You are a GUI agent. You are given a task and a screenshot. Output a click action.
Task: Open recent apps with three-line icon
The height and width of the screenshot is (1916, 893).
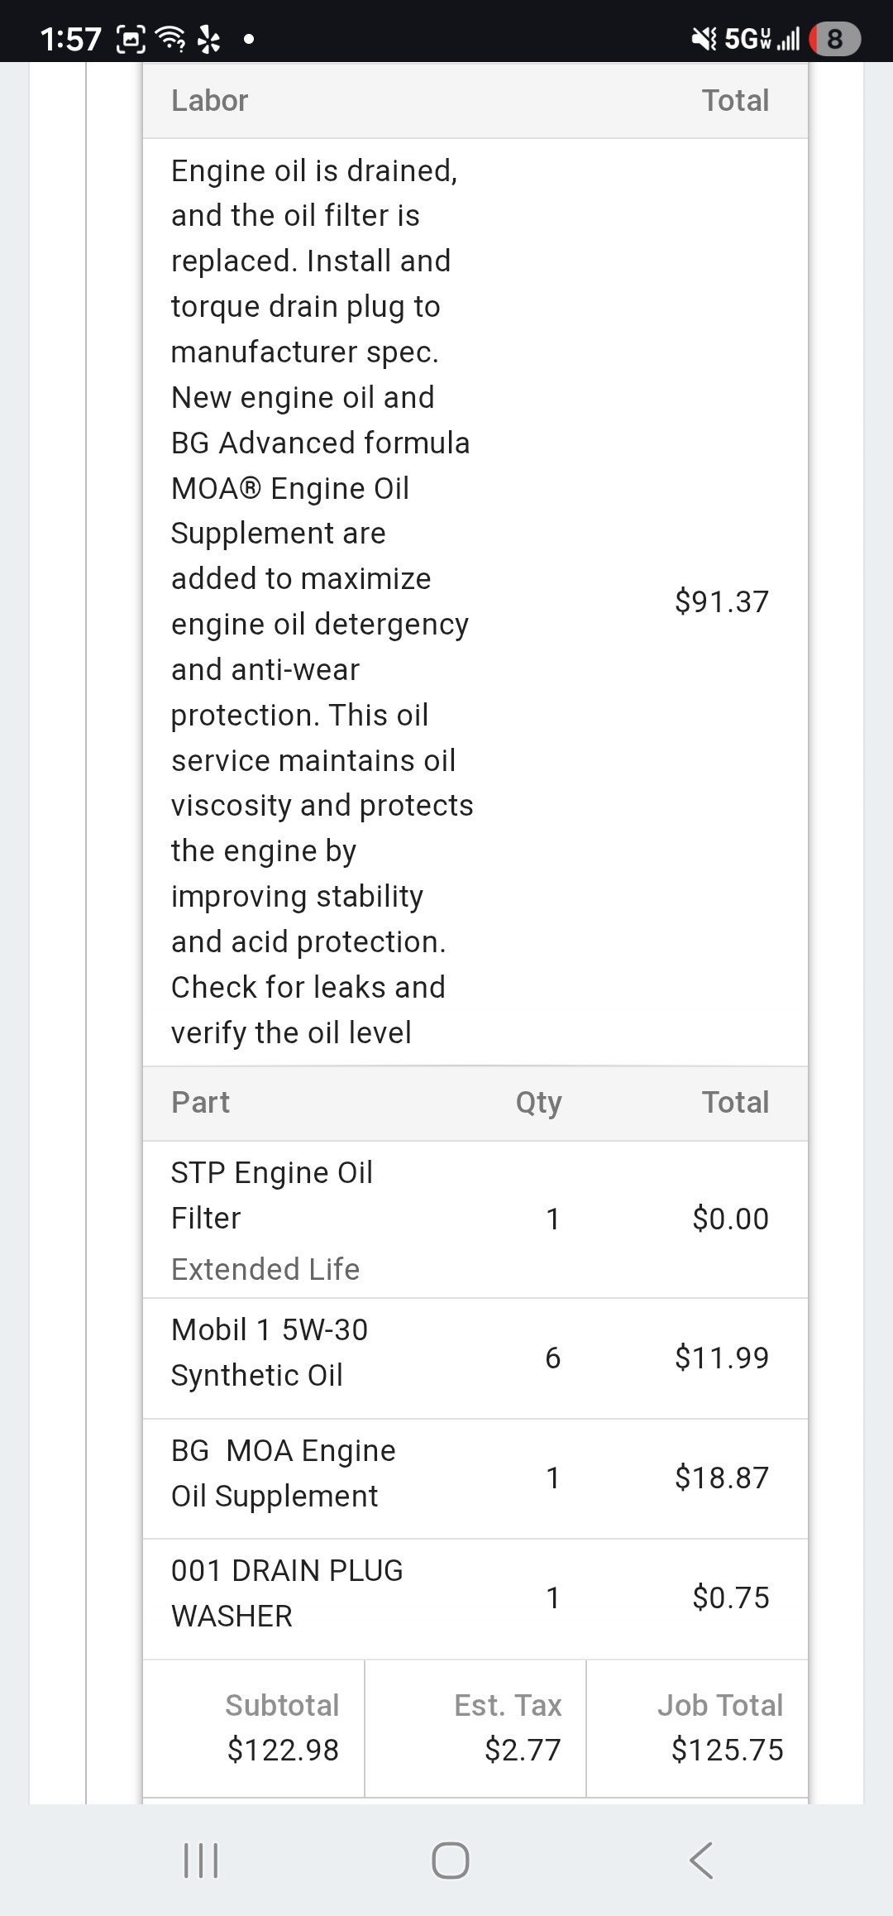[200, 1861]
